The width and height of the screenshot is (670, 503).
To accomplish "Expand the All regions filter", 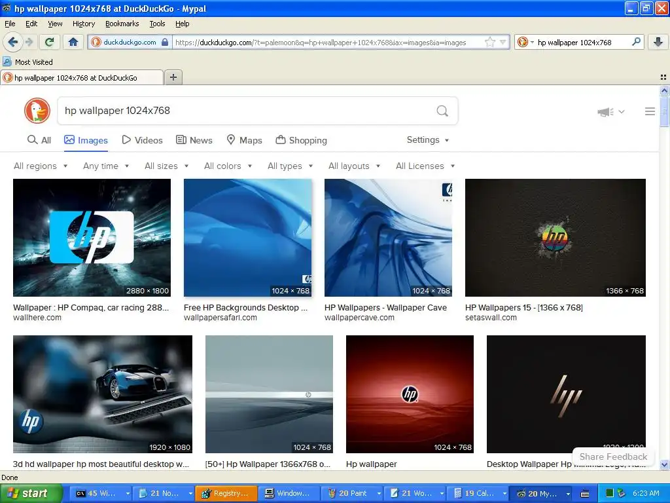I will click(41, 166).
